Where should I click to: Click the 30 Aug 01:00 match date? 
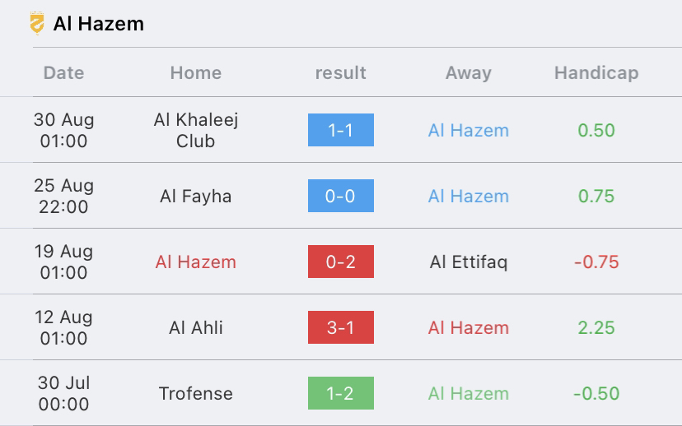pos(63,130)
